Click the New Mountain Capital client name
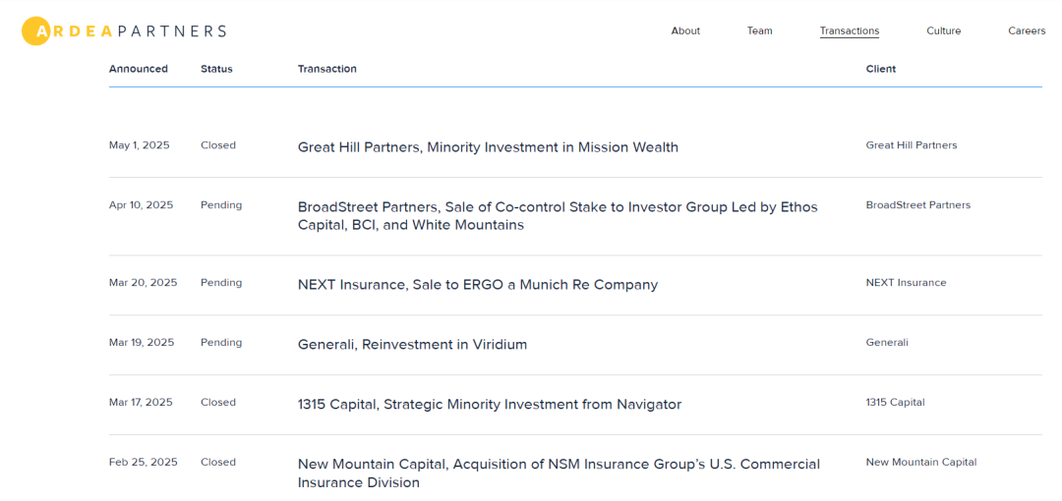This screenshot has width=1062, height=501. (x=920, y=462)
